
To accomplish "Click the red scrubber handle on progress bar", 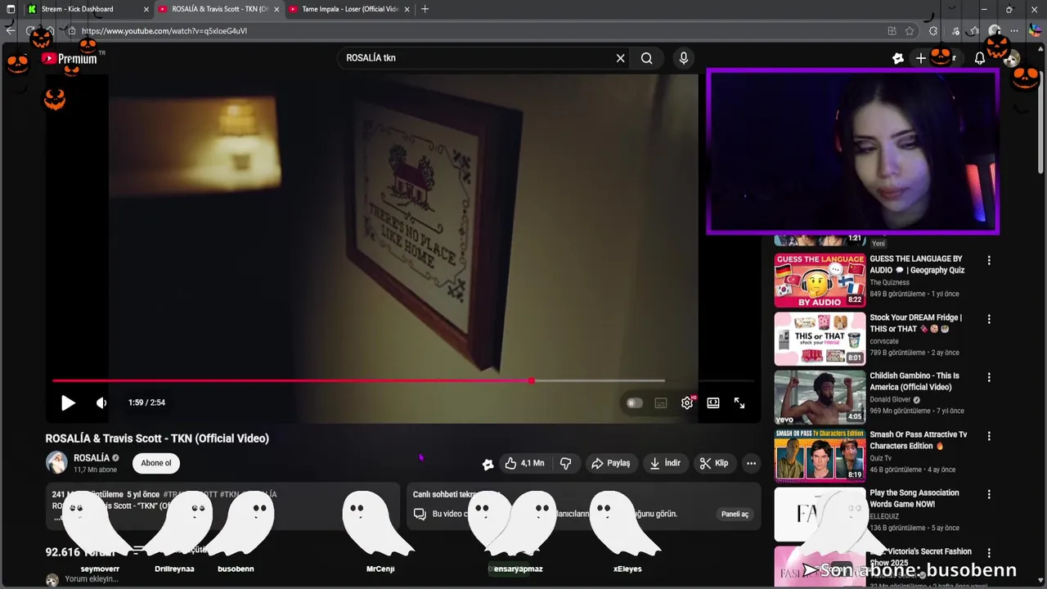I will click(532, 380).
